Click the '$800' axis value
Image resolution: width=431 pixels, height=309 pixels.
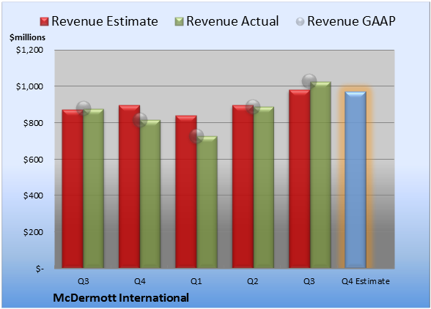[x=33, y=123]
